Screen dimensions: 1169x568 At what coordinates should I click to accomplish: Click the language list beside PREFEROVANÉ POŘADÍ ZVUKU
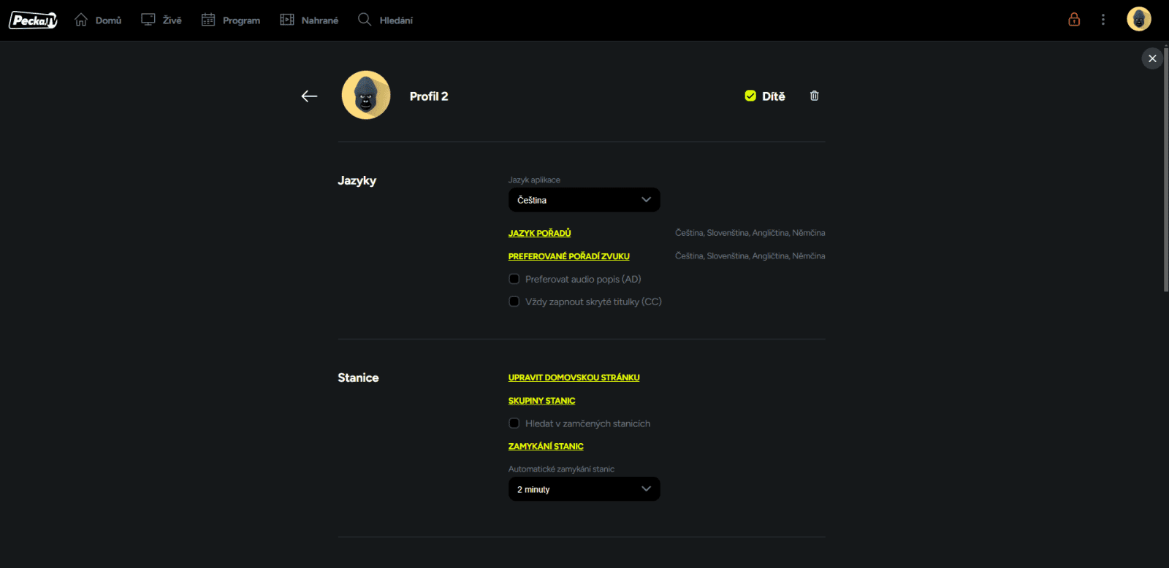click(750, 256)
